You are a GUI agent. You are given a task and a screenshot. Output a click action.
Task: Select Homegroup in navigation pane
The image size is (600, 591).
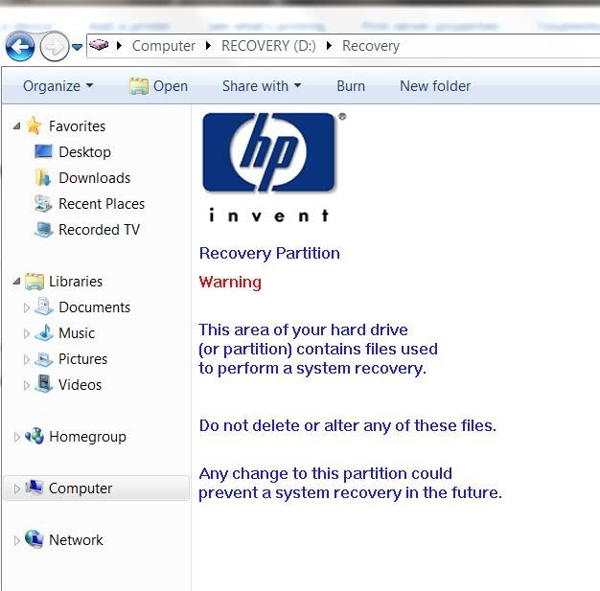(87, 437)
